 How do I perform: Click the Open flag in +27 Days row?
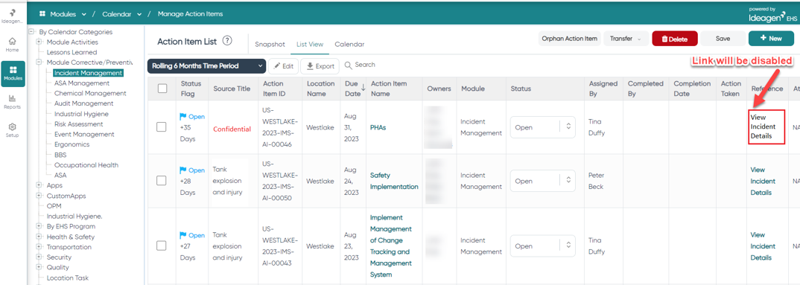click(x=192, y=236)
